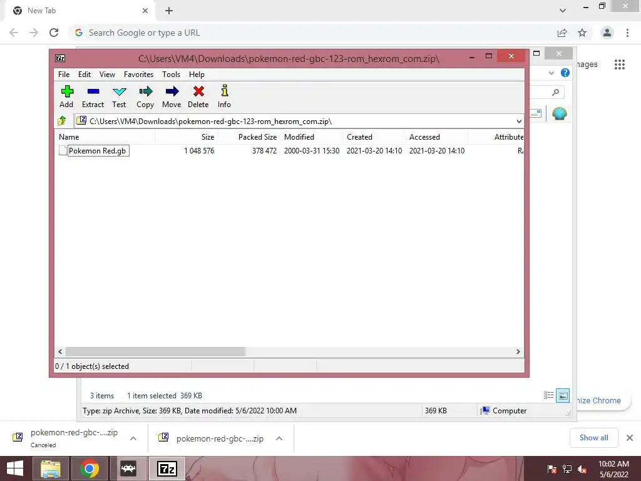Open File Explorer from the taskbar

click(50, 468)
